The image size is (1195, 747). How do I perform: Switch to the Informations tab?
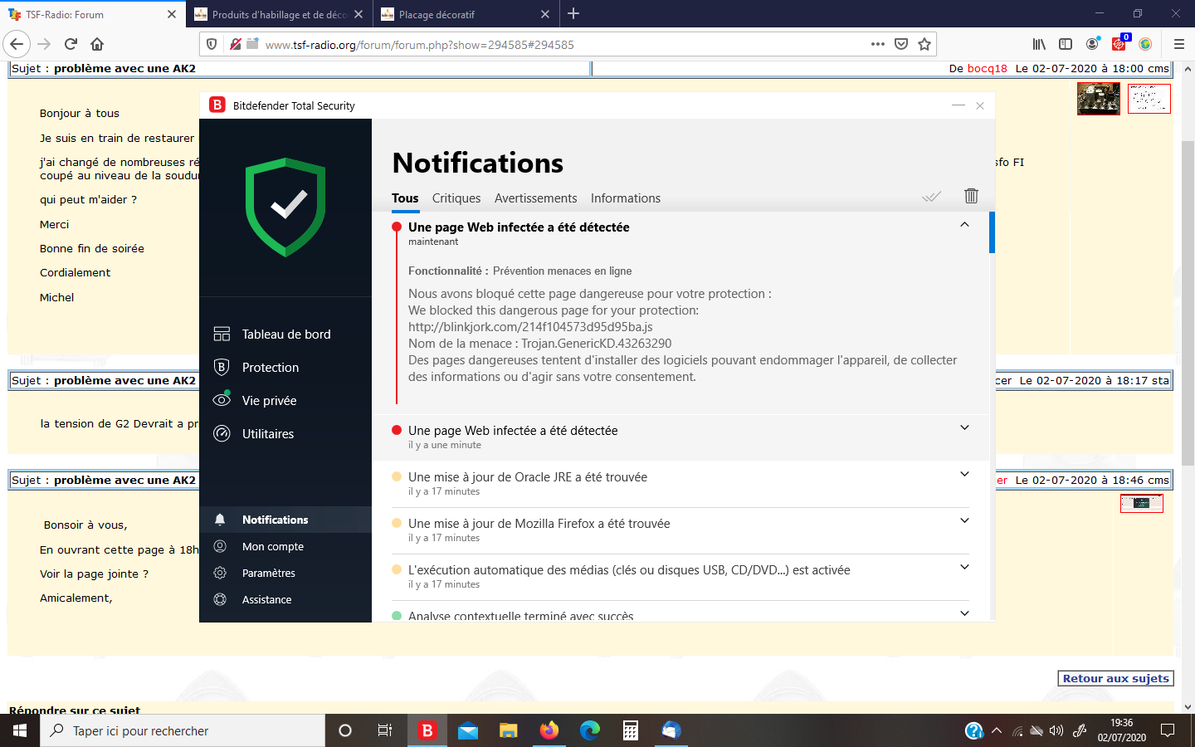coord(626,198)
